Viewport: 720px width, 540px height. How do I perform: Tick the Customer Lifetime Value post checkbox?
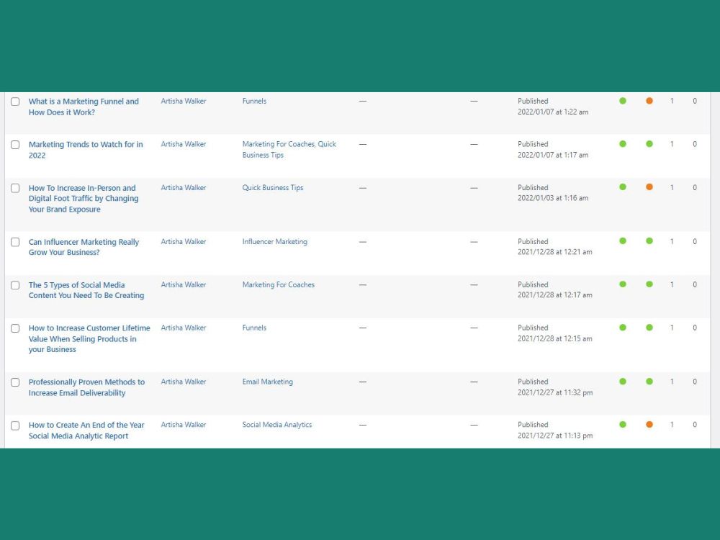click(15, 328)
